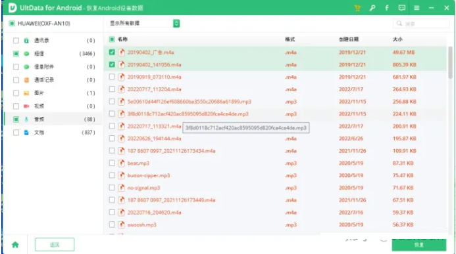Screen dimensions: 456x254
Task: Click file icon of 20220716_204620.m4a
Action: point(121,213)
